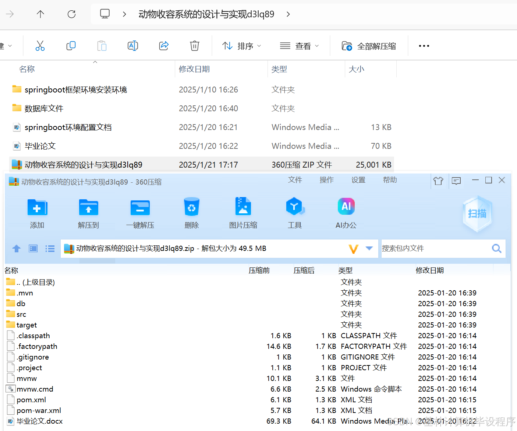This screenshot has width=517, height=431.
Task: Select the src folder in the archive
Action: click(x=16, y=314)
